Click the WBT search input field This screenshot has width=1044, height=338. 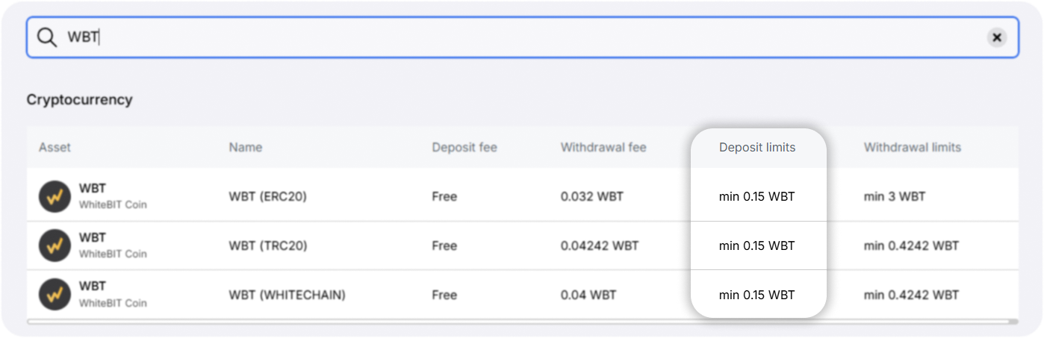[523, 37]
